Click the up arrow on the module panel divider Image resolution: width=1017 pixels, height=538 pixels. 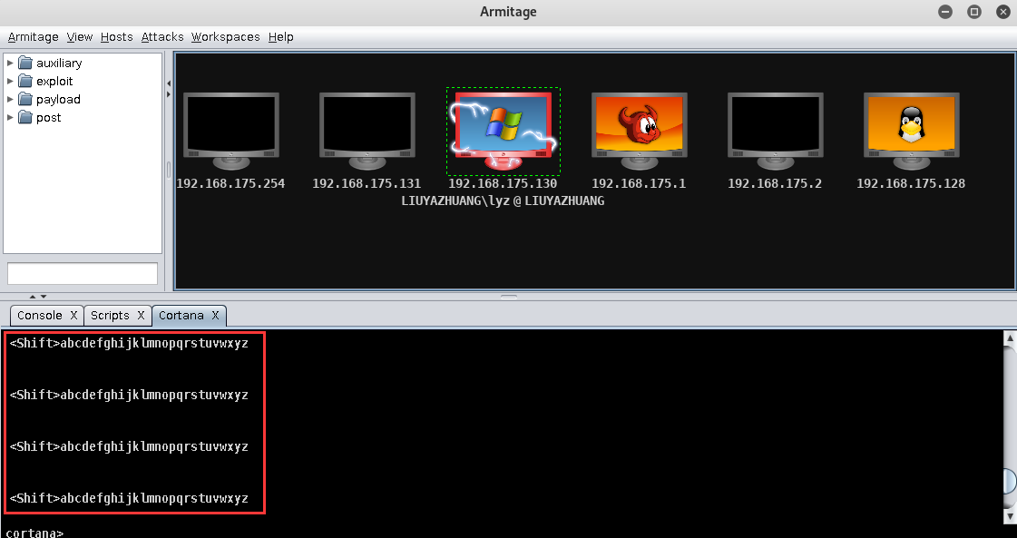click(x=33, y=297)
